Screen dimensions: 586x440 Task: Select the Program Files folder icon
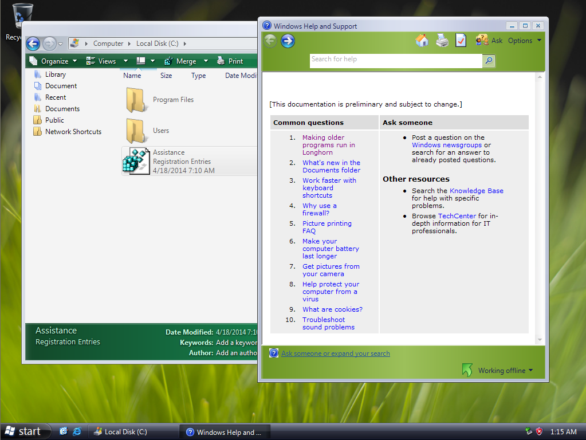pyautogui.click(x=135, y=100)
